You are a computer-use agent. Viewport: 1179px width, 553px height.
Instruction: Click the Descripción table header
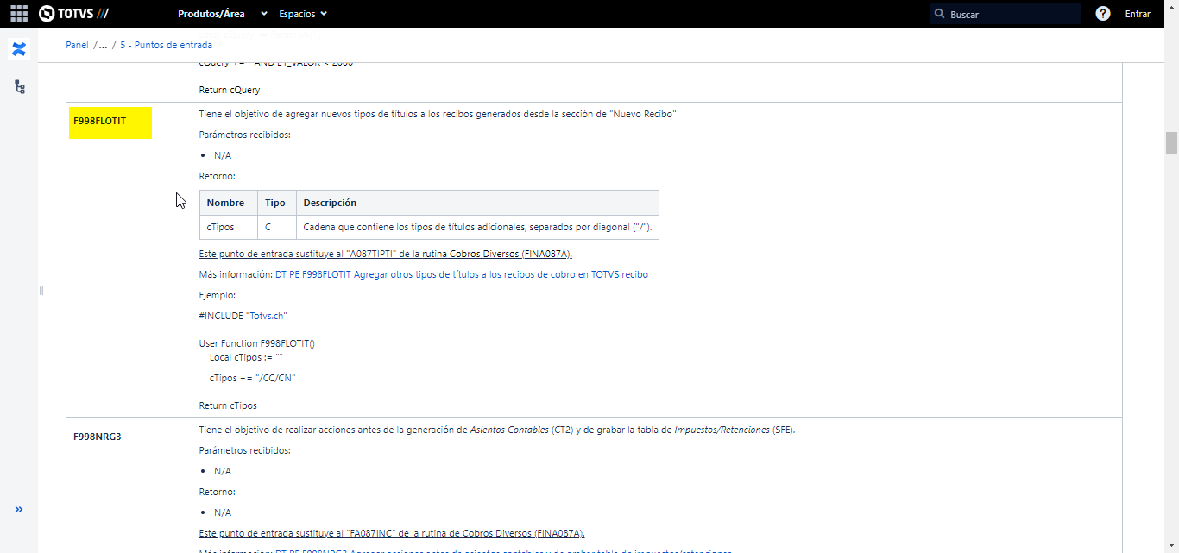tap(477, 203)
